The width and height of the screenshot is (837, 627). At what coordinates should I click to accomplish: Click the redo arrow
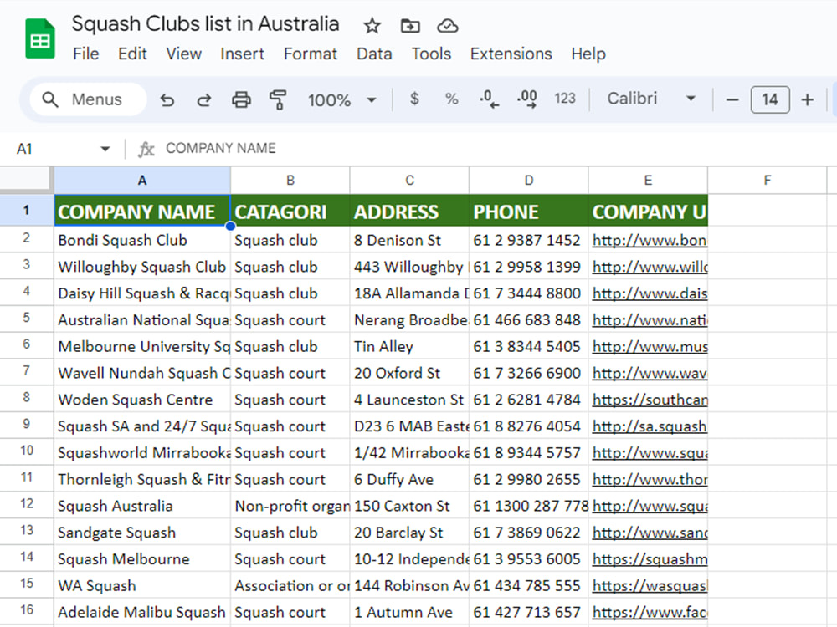coord(204,99)
